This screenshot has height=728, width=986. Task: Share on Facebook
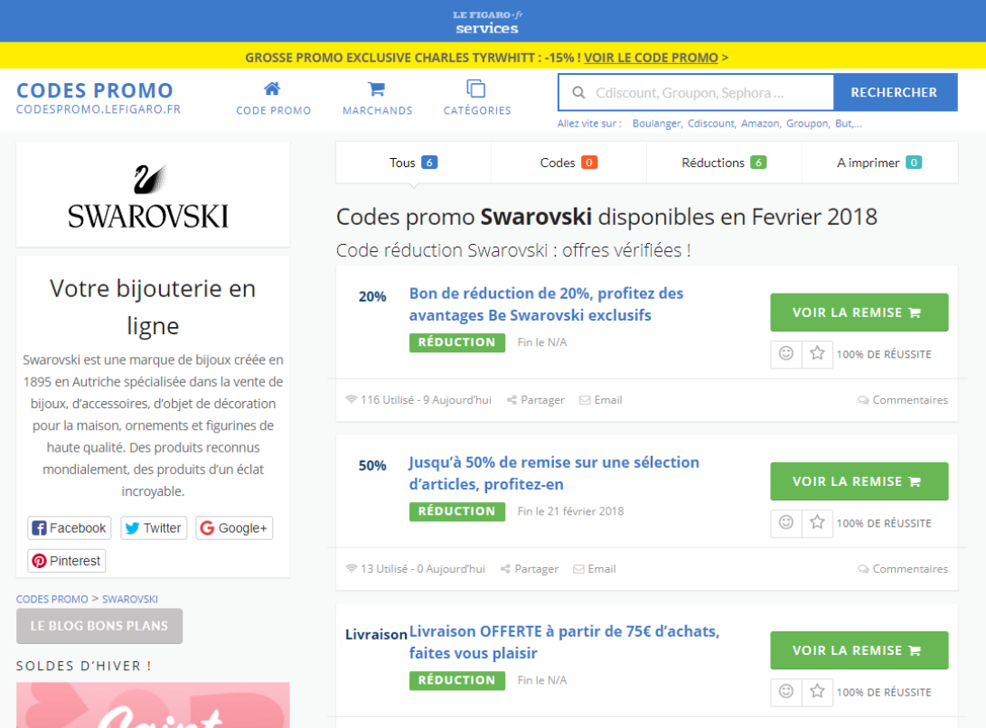(x=70, y=528)
